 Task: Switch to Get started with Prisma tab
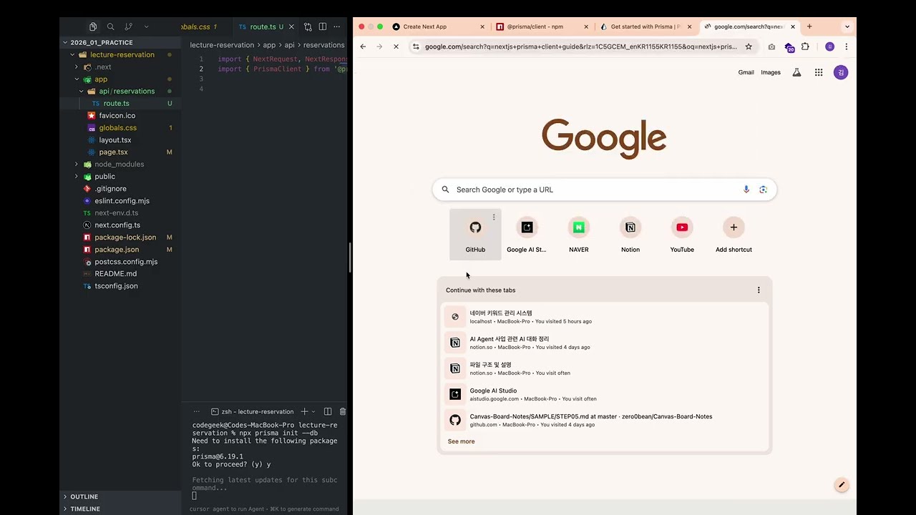(x=645, y=26)
